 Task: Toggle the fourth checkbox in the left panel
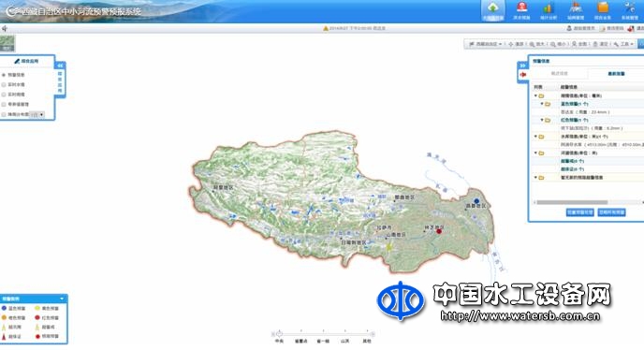click(x=4, y=104)
